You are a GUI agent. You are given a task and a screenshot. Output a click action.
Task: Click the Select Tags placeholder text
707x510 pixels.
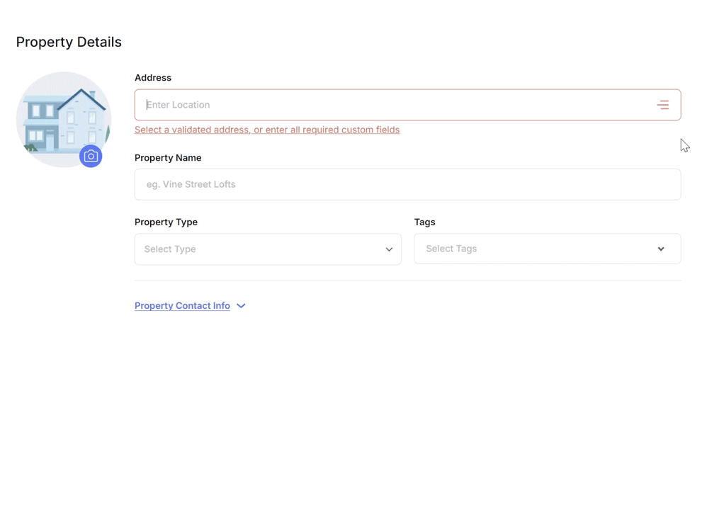coord(451,249)
